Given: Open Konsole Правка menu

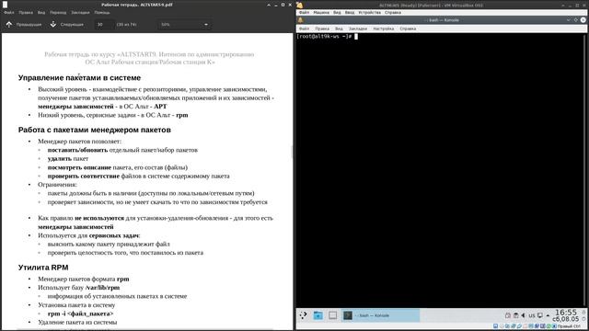Looking at the screenshot, I should pos(322,29).
